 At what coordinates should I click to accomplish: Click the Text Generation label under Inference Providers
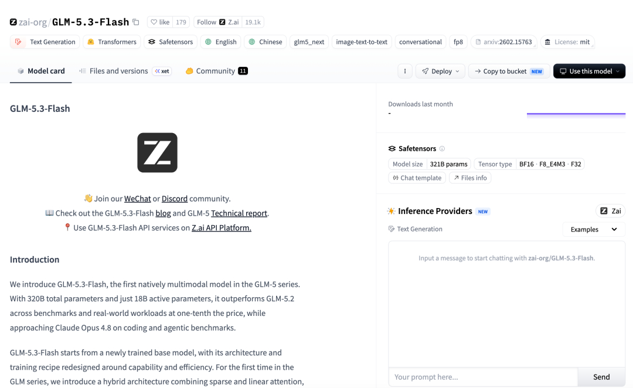point(420,229)
